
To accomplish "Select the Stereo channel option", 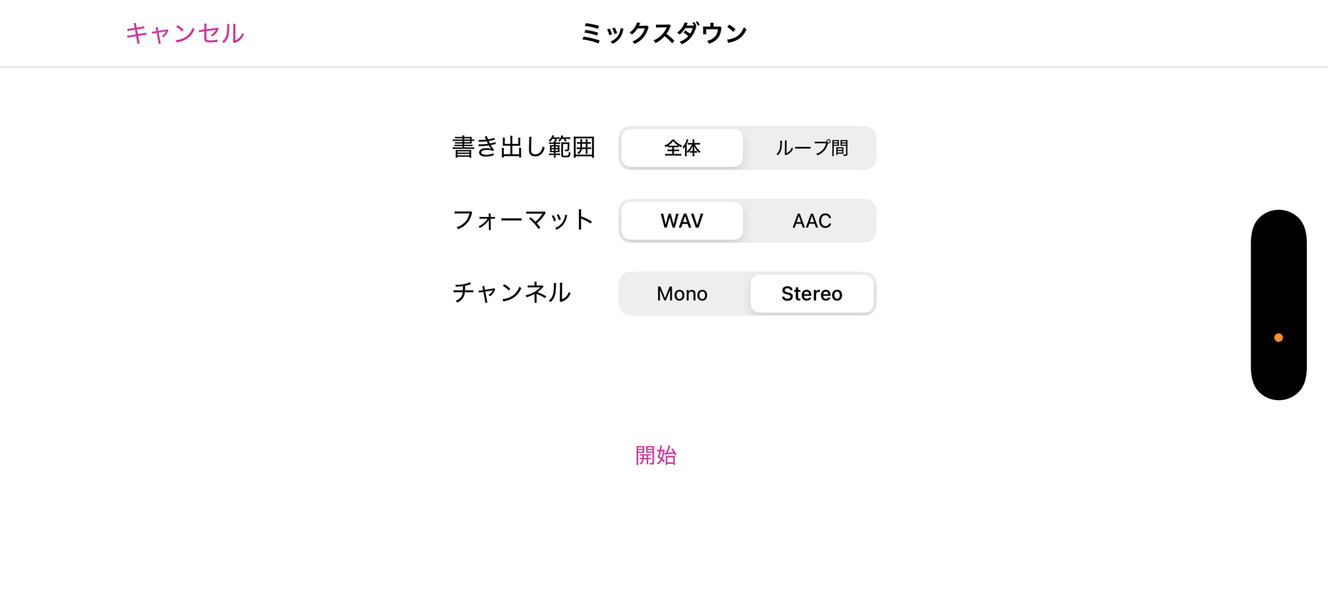I will tap(811, 294).
